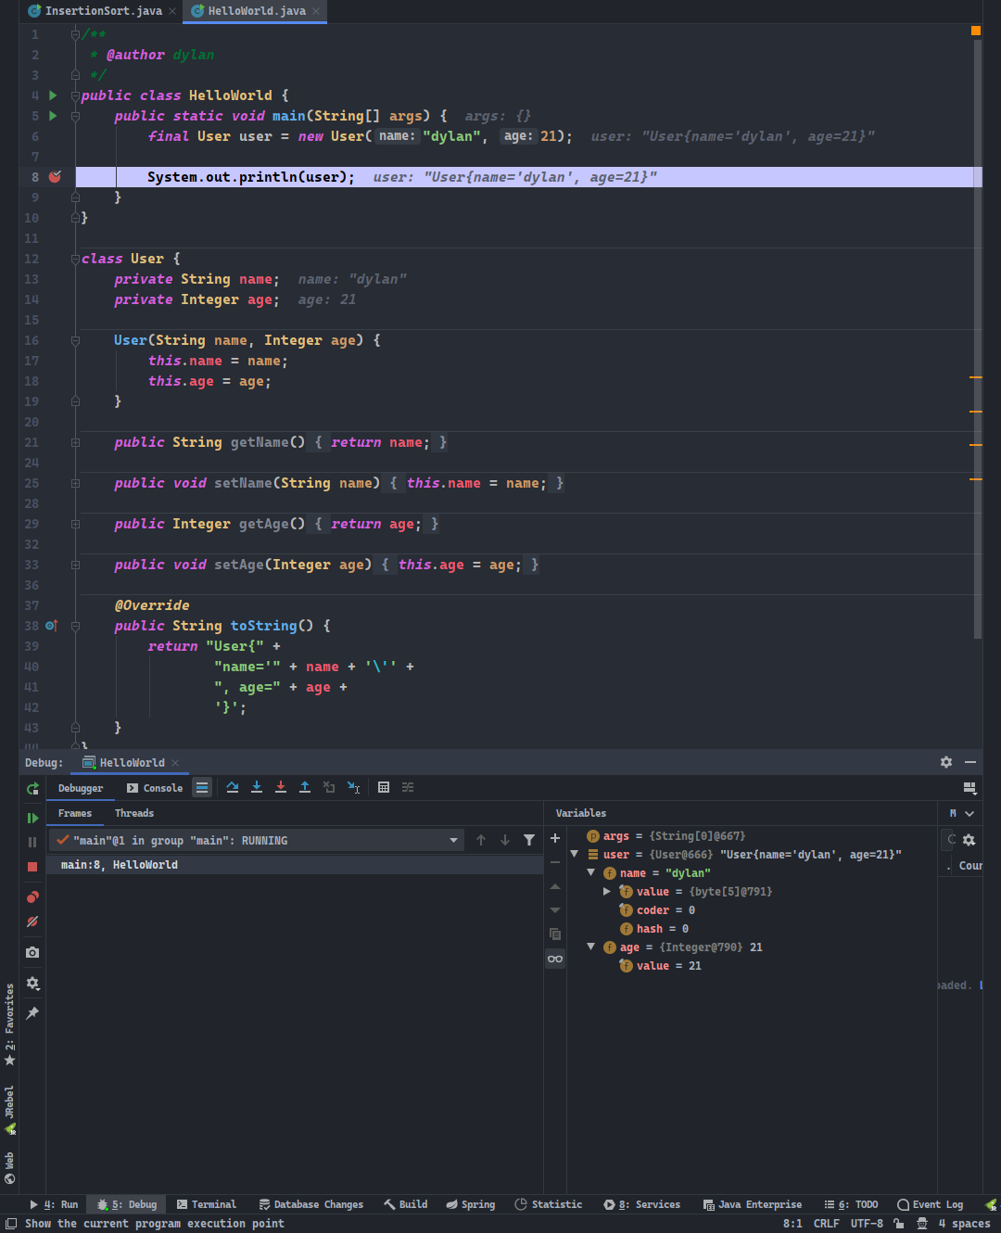The image size is (1001, 1233).
Task: Click the Rerun HelloWorld debug icon
Action: [32, 789]
